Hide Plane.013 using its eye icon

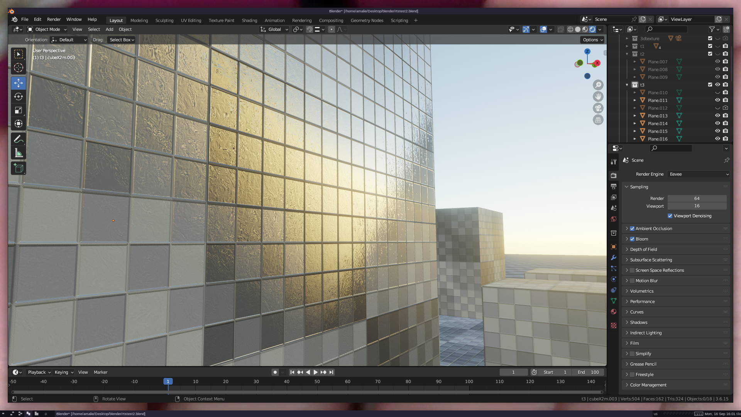(717, 115)
